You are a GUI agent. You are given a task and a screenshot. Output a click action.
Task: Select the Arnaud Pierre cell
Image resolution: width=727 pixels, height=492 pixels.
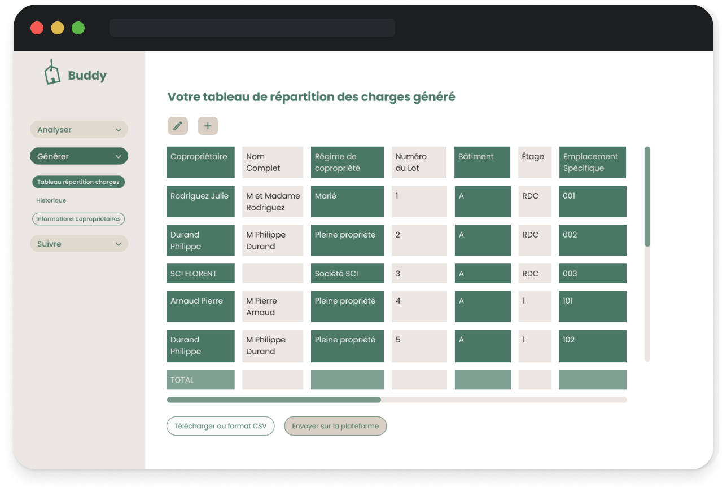200,306
